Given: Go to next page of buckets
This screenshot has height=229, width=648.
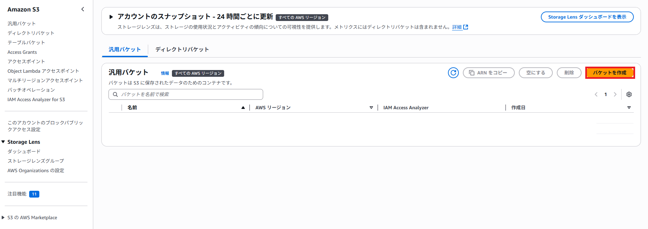Looking at the screenshot, I should click(615, 94).
